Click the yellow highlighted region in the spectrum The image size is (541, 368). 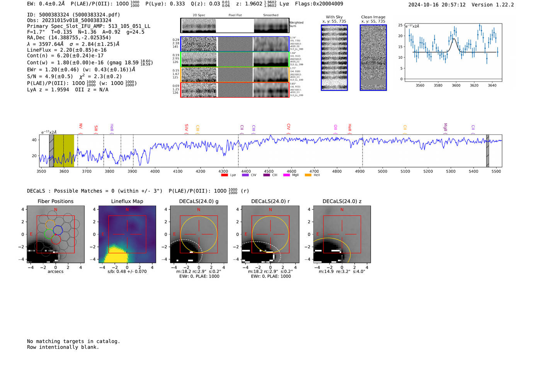pyautogui.click(x=64, y=151)
